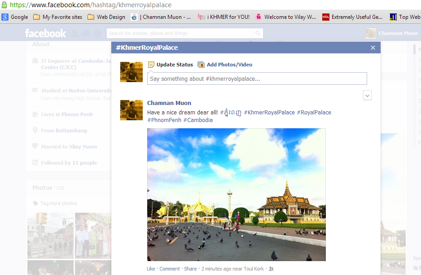Focus the Search for people, places and things field
The image size is (421, 275).
click(x=180, y=33)
